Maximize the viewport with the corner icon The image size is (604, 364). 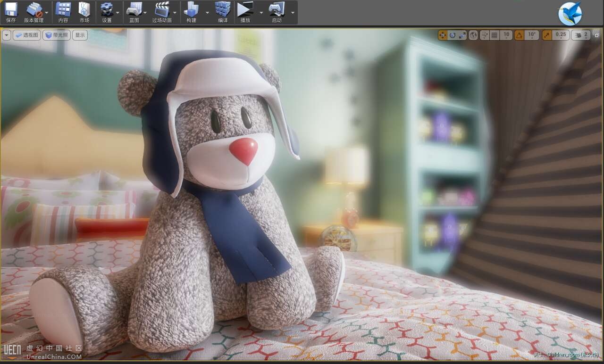coord(596,35)
